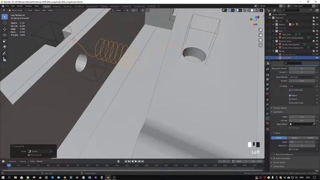Viewport: 320px width, 180px height.
Task: Switch perspective/orthographic gizmo icon
Action: [260, 45]
